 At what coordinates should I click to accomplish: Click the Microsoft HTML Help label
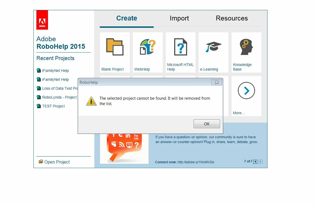click(180, 67)
